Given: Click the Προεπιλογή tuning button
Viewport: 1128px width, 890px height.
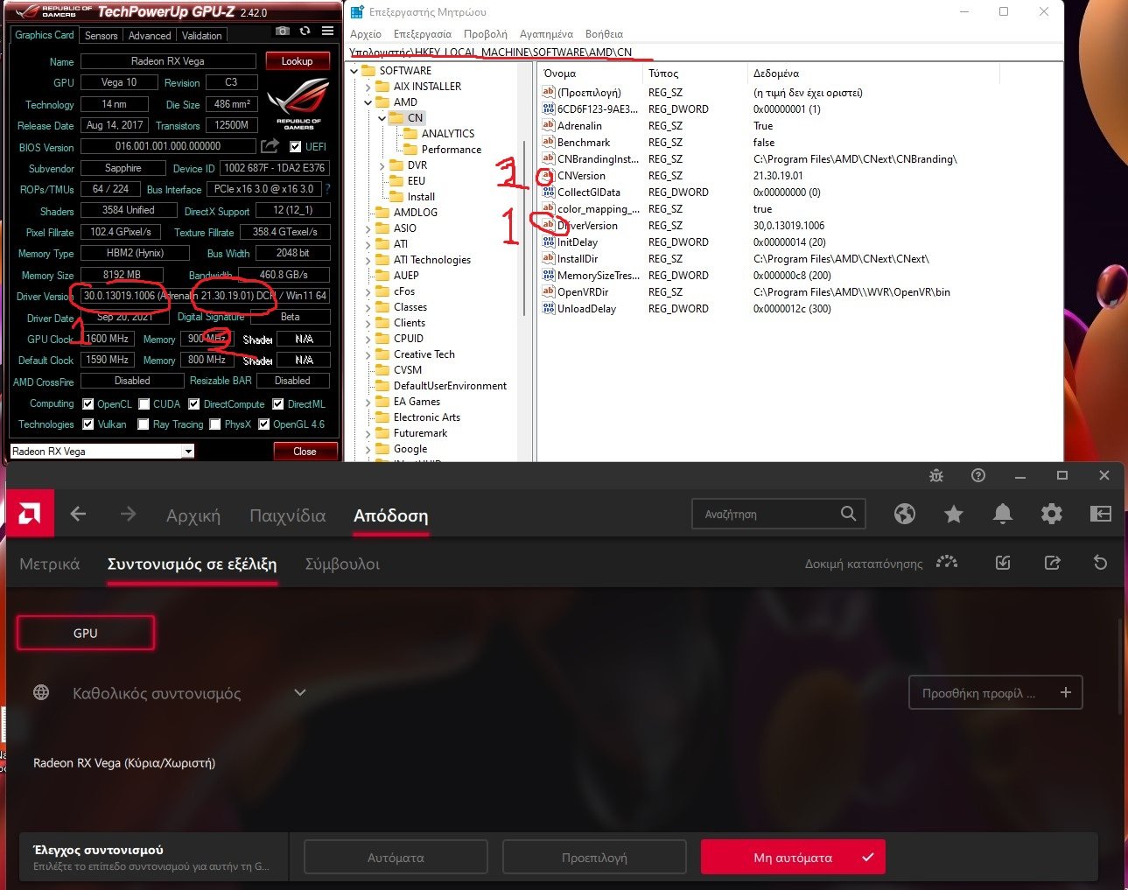Looking at the screenshot, I should coord(594,858).
